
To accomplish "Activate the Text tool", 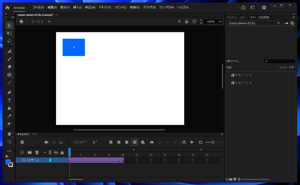I will tap(9, 100).
